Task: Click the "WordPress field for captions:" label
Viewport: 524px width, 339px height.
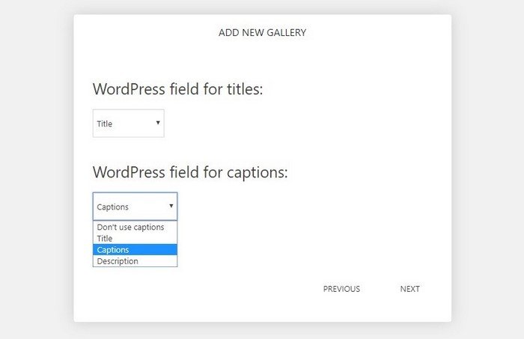Action: pos(190,173)
